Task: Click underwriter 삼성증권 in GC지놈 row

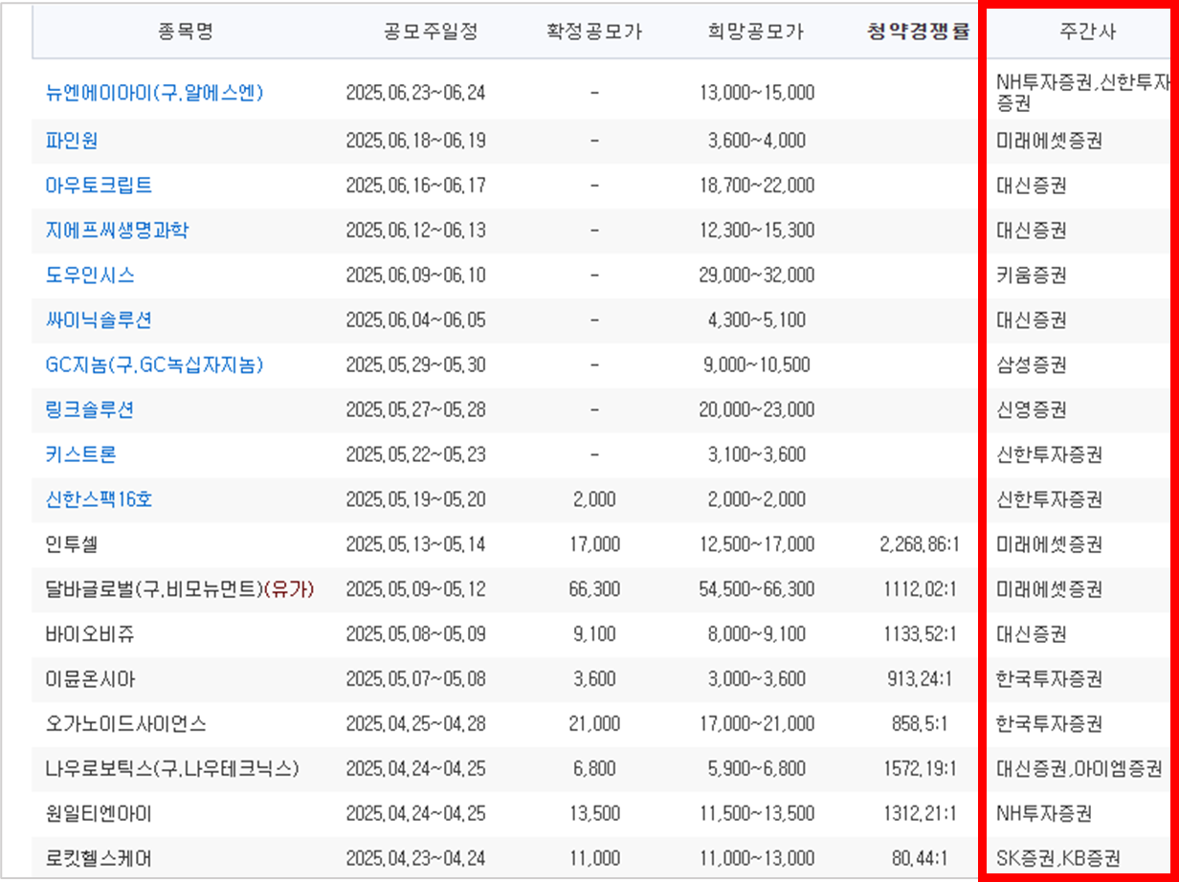Action: click(x=1032, y=364)
